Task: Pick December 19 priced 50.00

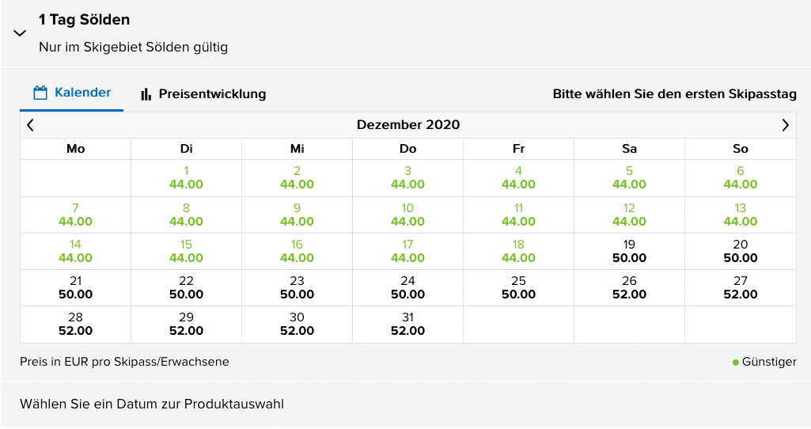Action: [630, 251]
